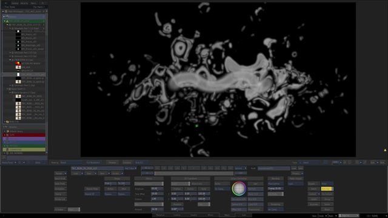Switch to the bottom Timeline tab
This screenshot has width=388, height=218.
[193, 215]
